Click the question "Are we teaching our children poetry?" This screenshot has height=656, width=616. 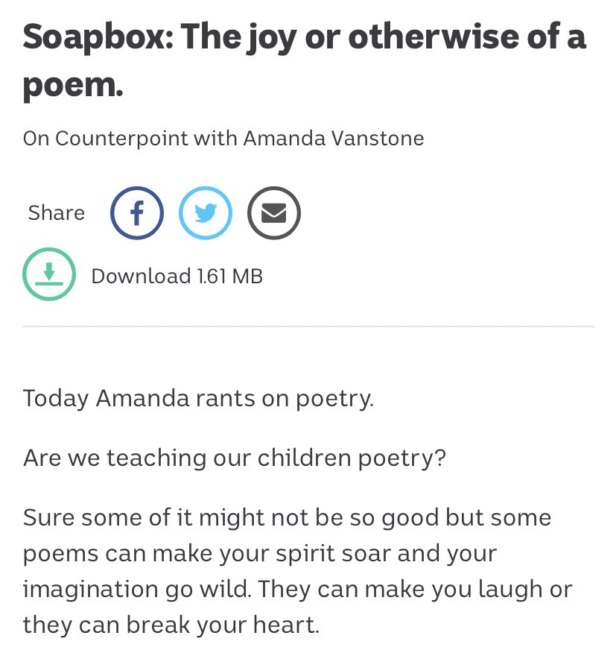coord(235,457)
